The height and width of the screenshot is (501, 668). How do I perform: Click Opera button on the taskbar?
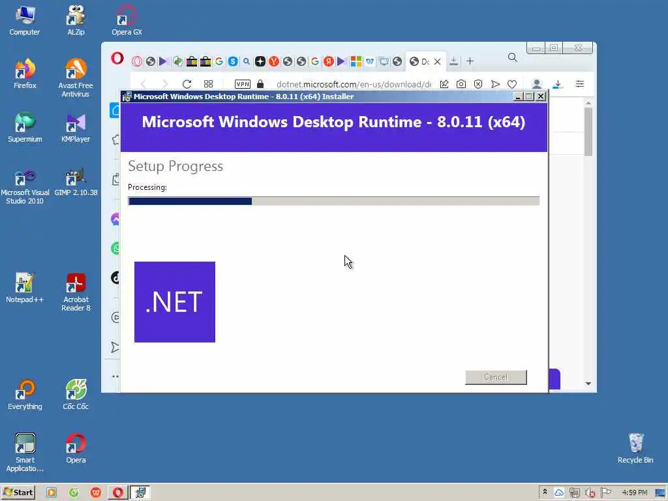point(117,493)
